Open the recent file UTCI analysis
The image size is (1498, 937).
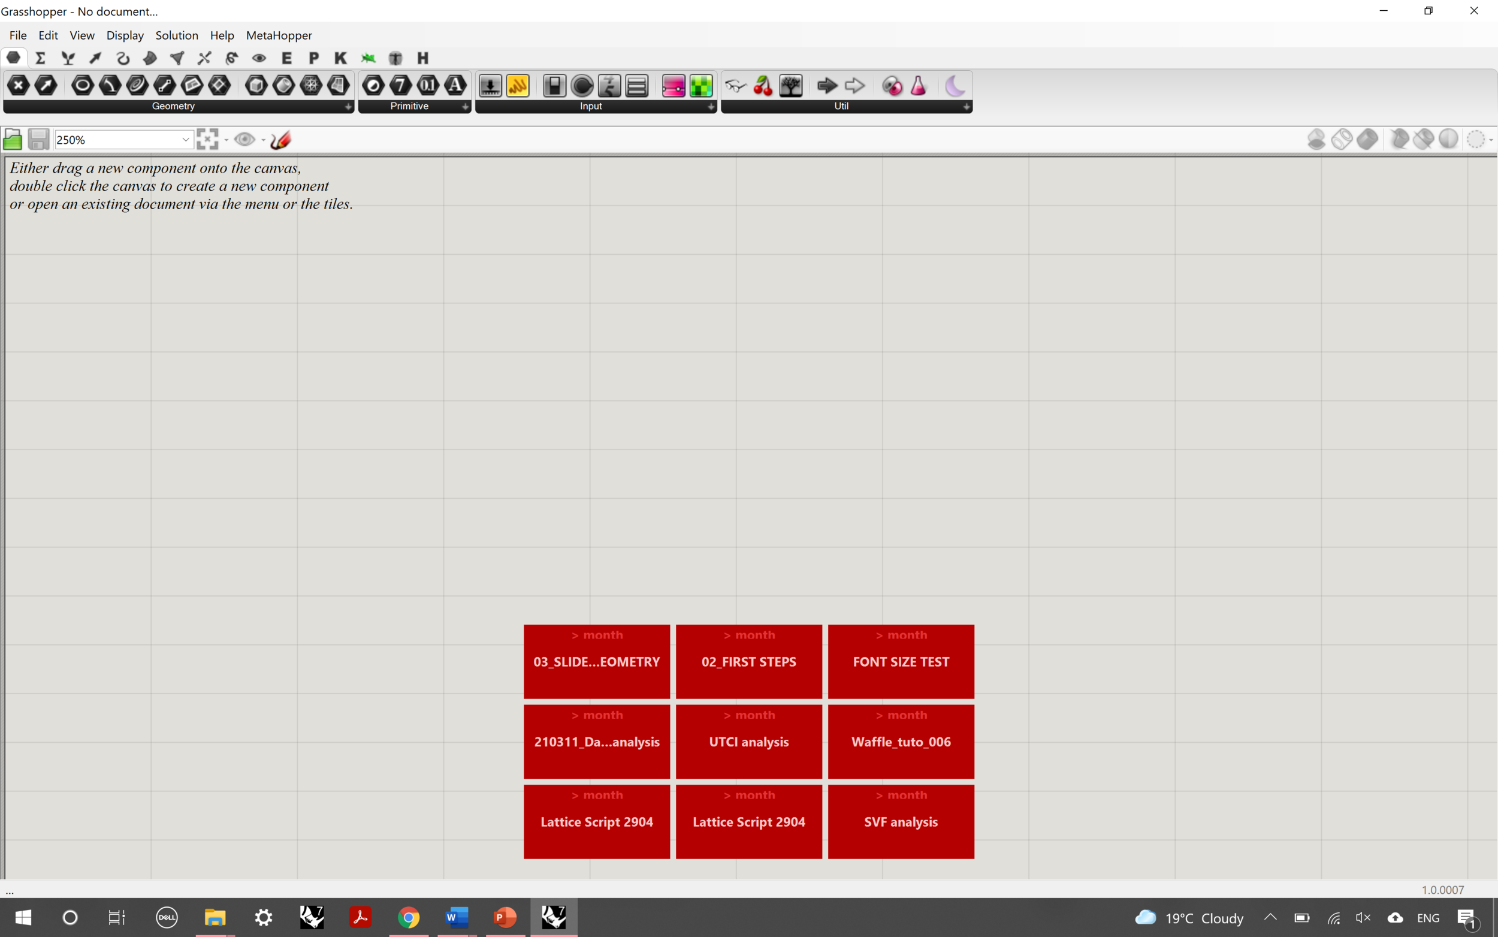[x=748, y=741]
